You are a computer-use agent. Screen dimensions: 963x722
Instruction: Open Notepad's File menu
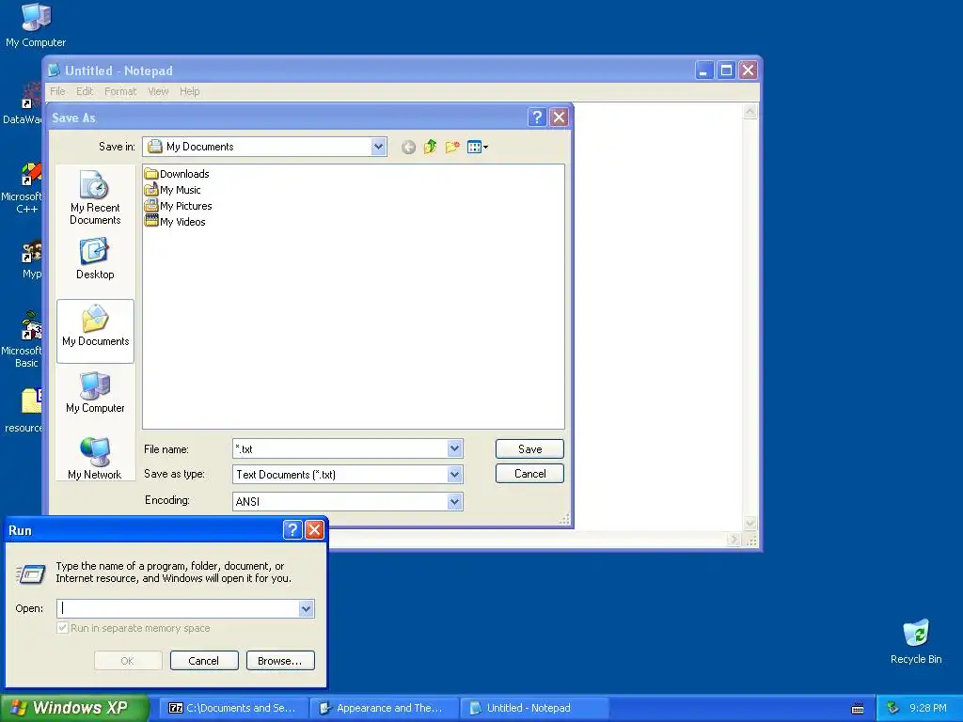(57, 91)
